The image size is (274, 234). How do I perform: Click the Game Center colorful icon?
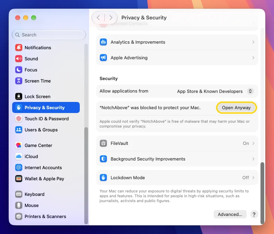(x=19, y=145)
